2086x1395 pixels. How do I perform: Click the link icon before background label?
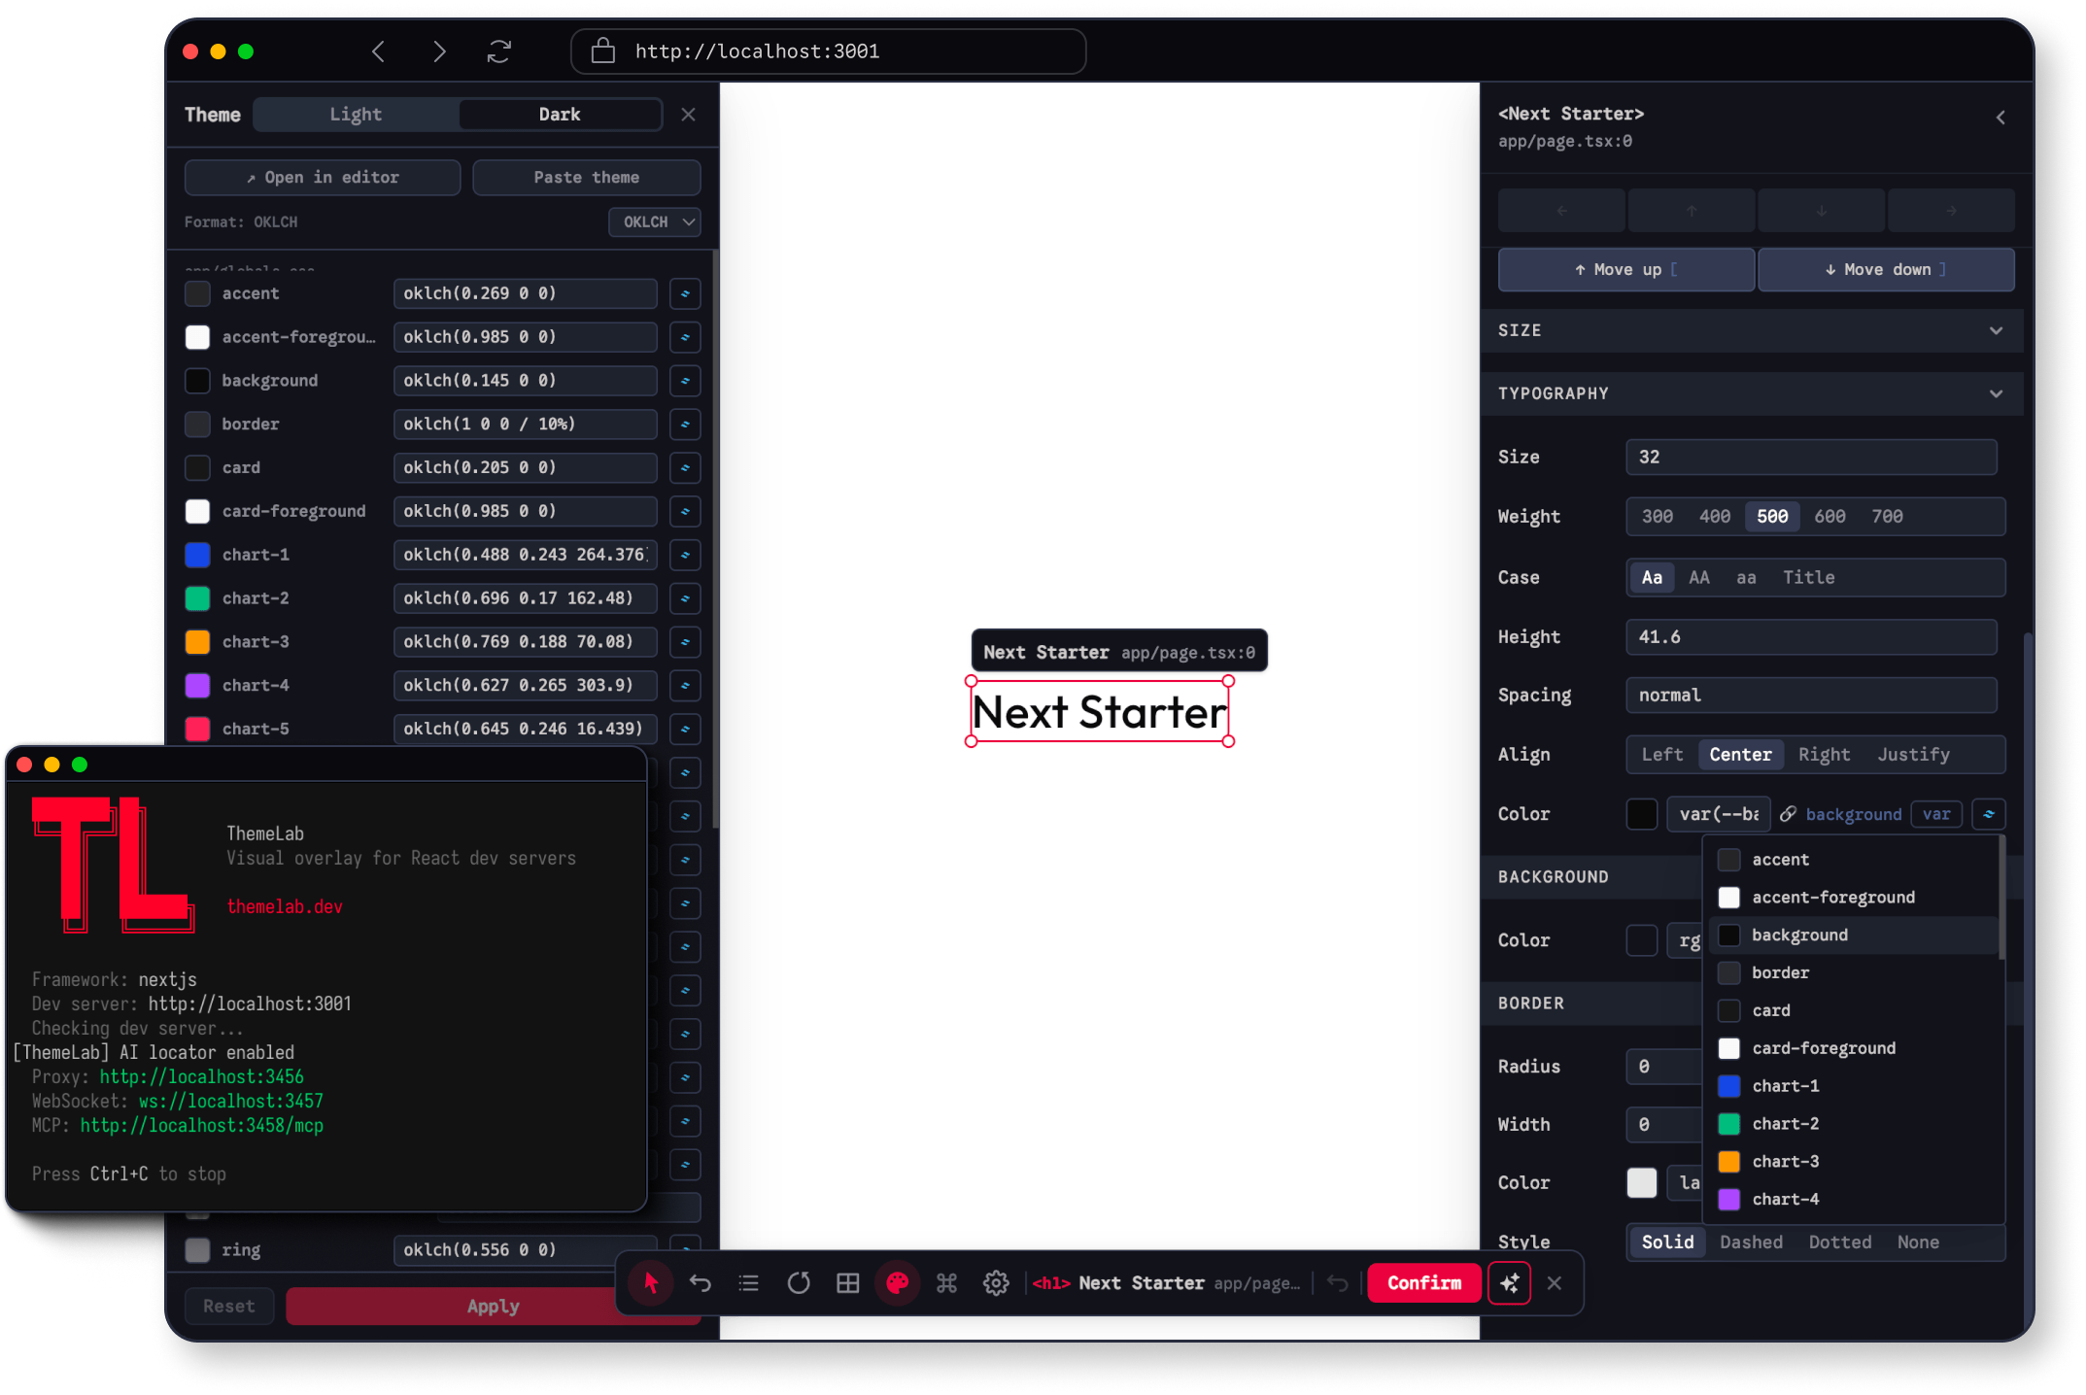click(x=1788, y=814)
